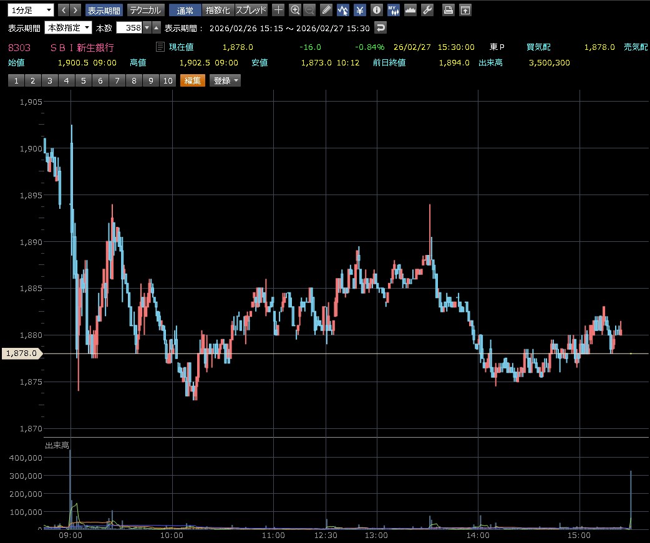Enable the スプレッド display mode

[251, 10]
